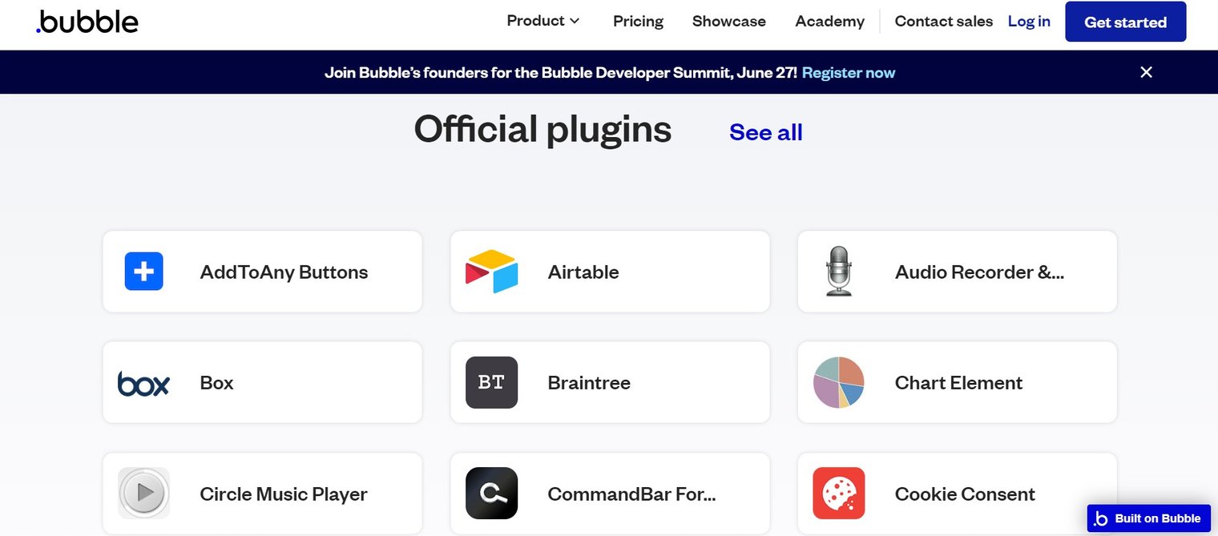Click the Bubble logo in the header
This screenshot has width=1218, height=536.
tap(87, 22)
